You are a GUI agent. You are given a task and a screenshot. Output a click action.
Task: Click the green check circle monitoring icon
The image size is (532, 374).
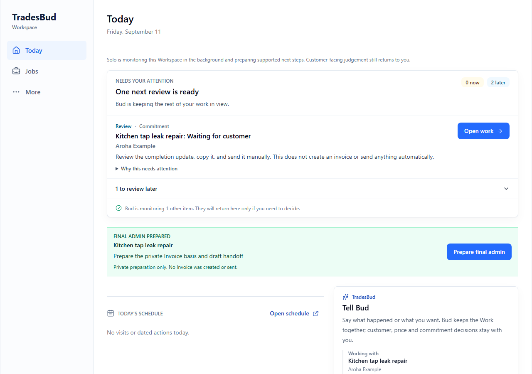(118, 208)
